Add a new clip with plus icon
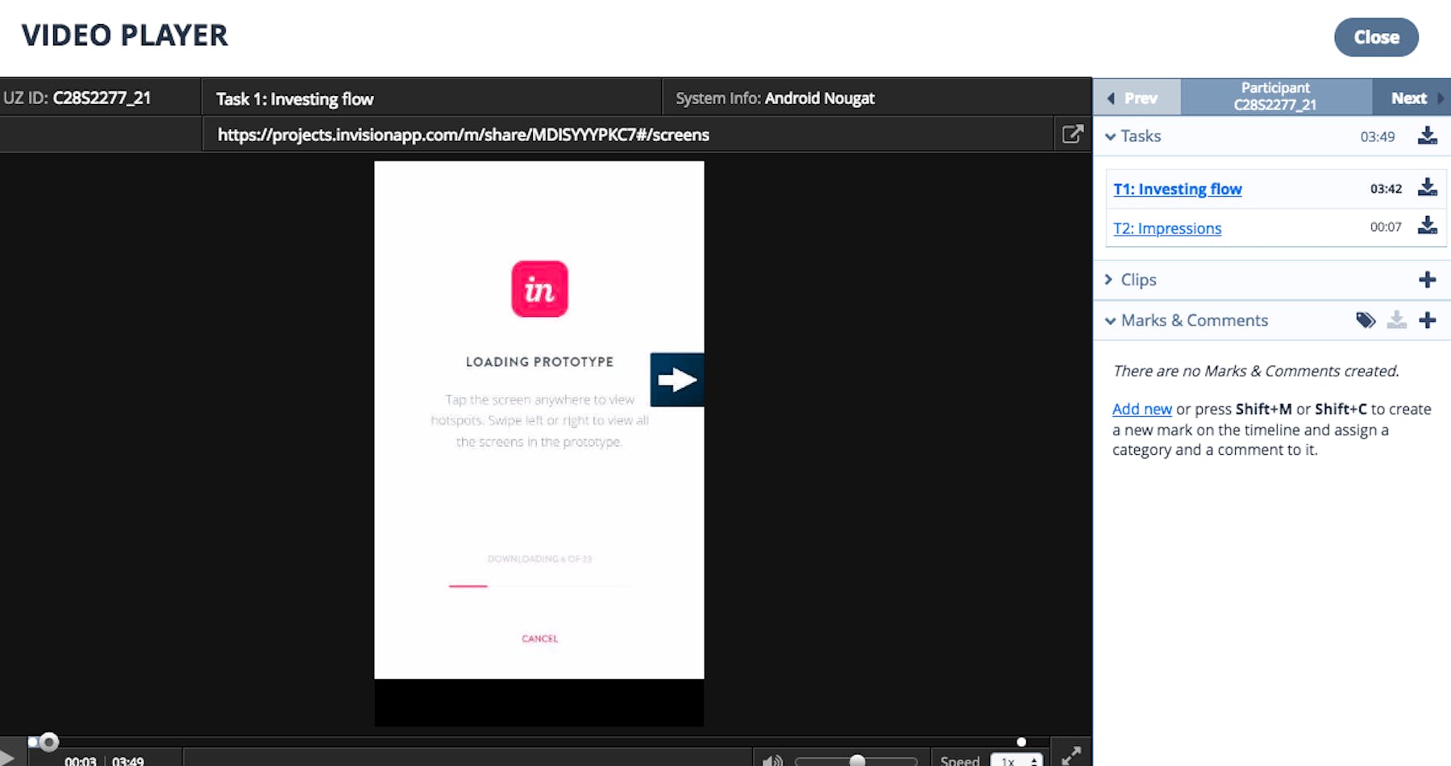The image size is (1451, 766). [x=1427, y=280]
